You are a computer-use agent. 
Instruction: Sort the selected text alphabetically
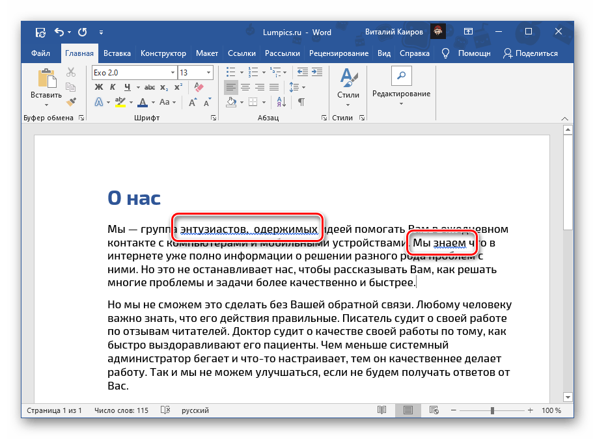(x=281, y=102)
